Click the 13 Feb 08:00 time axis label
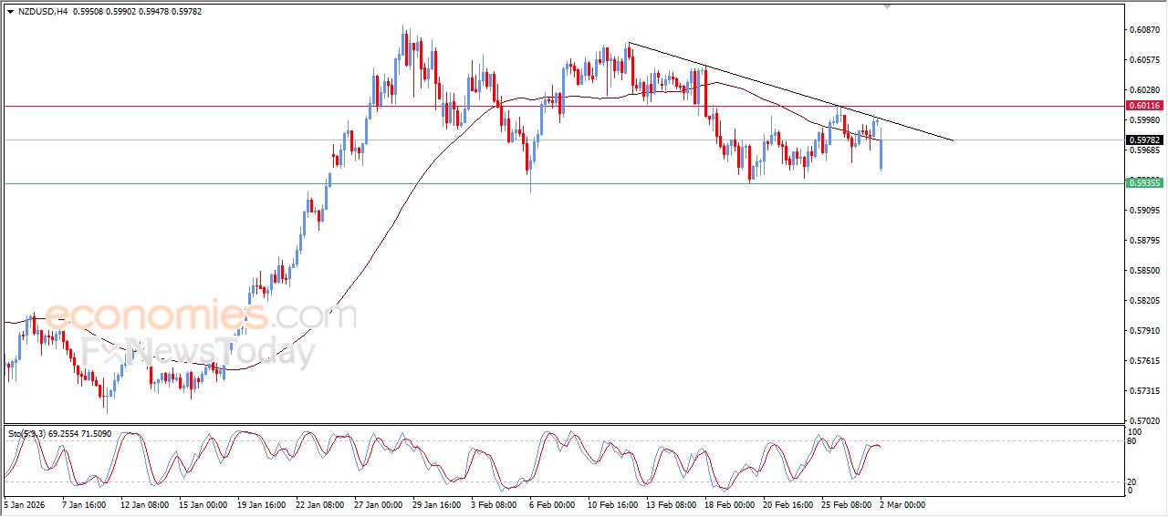1168x517 pixels. (x=671, y=503)
